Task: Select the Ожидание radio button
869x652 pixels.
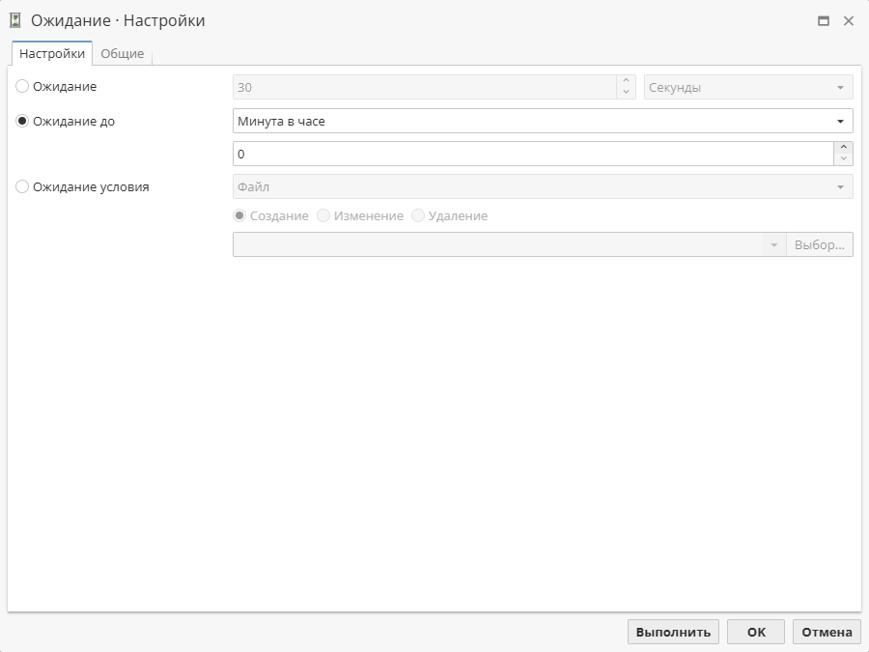Action: (22, 87)
